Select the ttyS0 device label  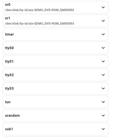9,48
